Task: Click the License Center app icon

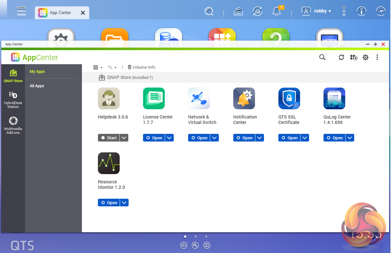Action: pos(154,98)
